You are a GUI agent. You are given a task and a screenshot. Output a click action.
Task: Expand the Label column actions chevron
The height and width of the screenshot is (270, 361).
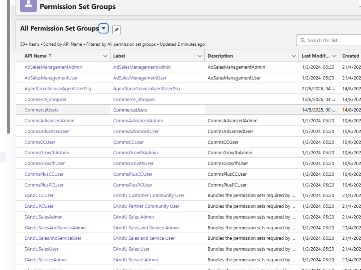click(200, 56)
